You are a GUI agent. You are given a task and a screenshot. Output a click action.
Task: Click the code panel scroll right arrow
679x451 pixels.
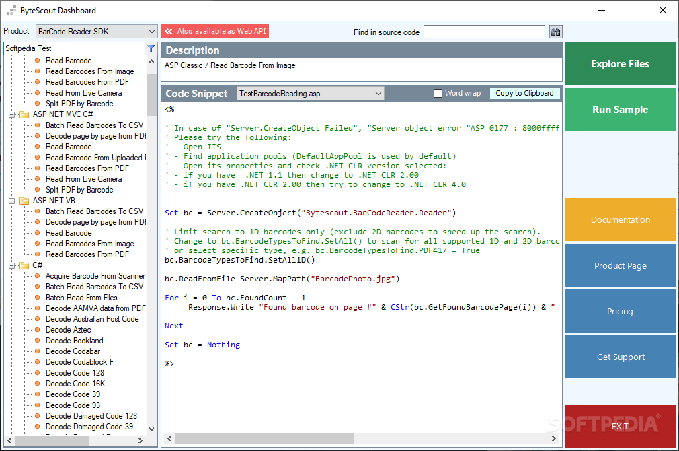pos(554,439)
